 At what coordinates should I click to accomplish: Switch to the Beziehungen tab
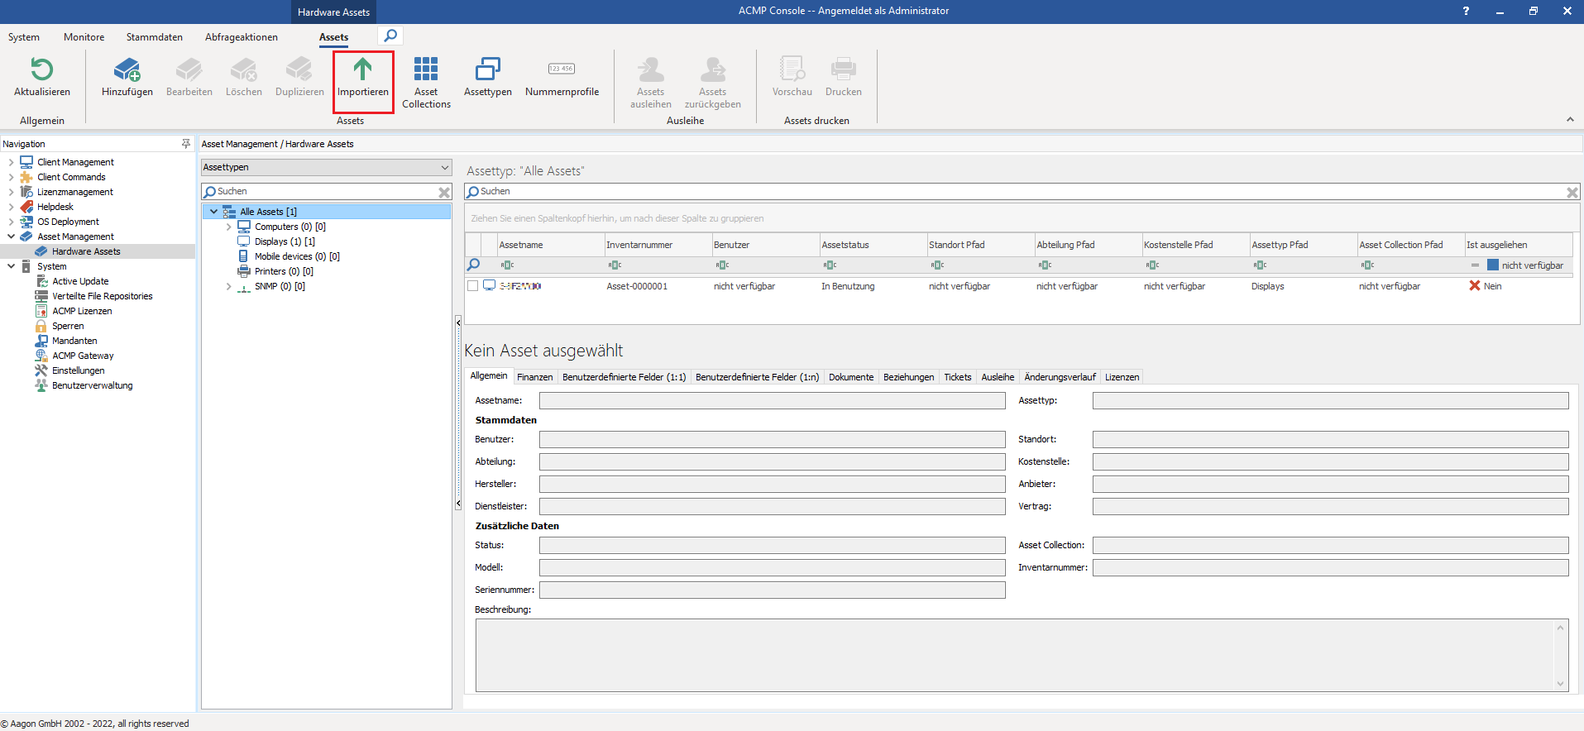(x=908, y=377)
